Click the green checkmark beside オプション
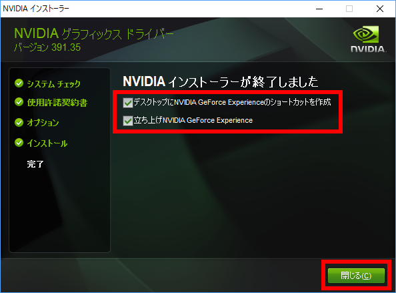Image resolution: width=396 pixels, height=293 pixels. (19, 122)
